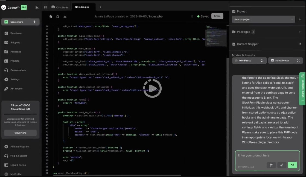Close the snippet with X icon

[x=192, y=16]
